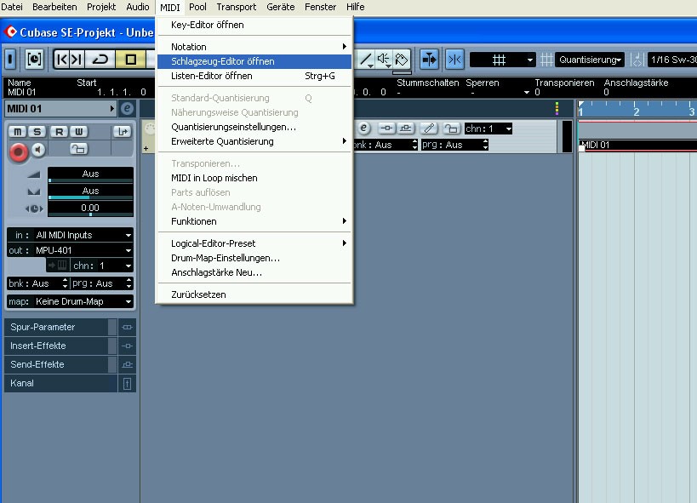Viewport: 697px width, 503px height.
Task: Click the metronome/precount toolbar icon
Action: click(x=34, y=59)
